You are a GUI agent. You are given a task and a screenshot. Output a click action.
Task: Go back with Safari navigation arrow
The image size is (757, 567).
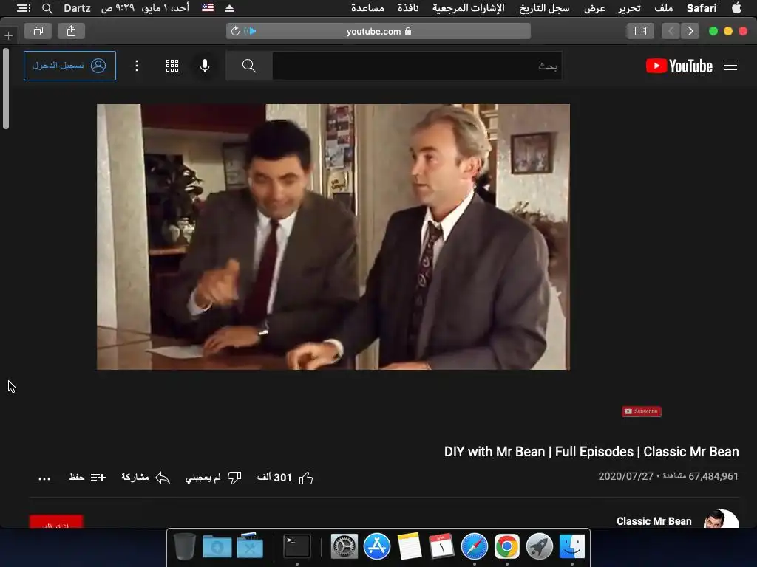690,31
